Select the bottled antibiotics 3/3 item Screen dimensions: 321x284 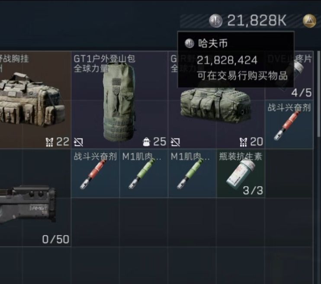pos(241,173)
